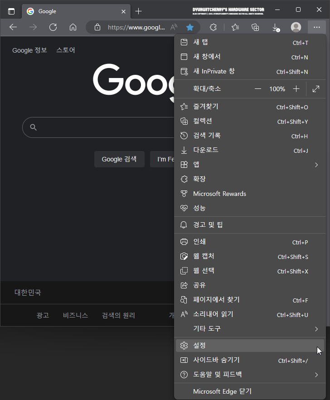The width and height of the screenshot is (330, 400).
Task: Zoom in with plus button
Action: [296, 89]
